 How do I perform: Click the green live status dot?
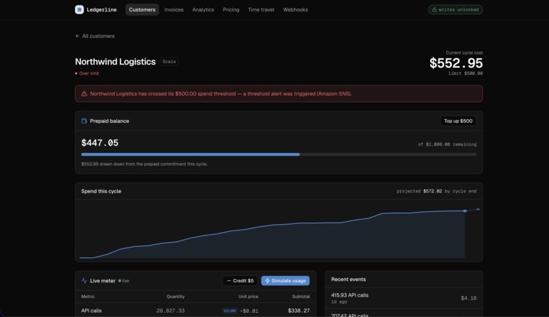[x=120, y=281]
